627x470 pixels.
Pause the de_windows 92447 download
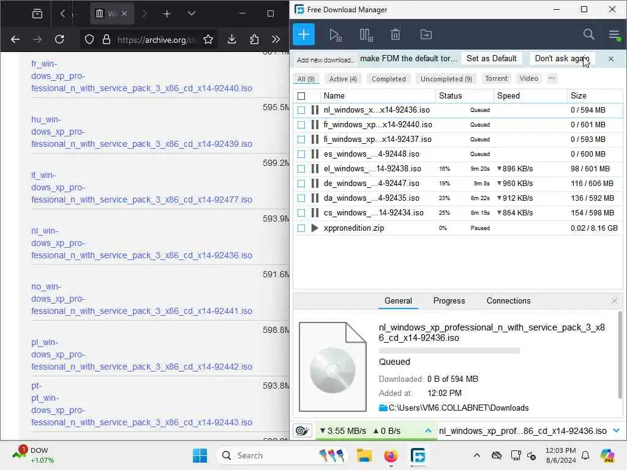[x=315, y=184]
